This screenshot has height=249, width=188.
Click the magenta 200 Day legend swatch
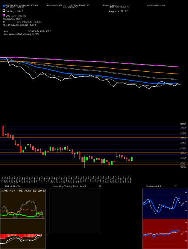coord(4,15)
